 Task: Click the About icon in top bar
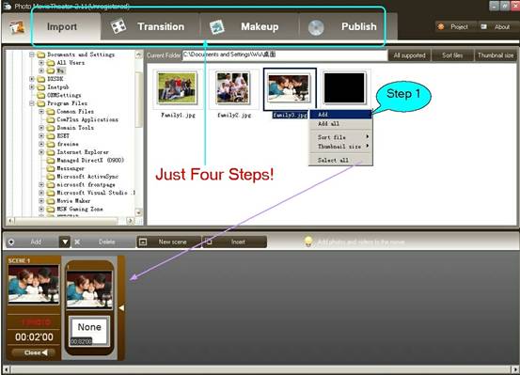[x=484, y=27]
